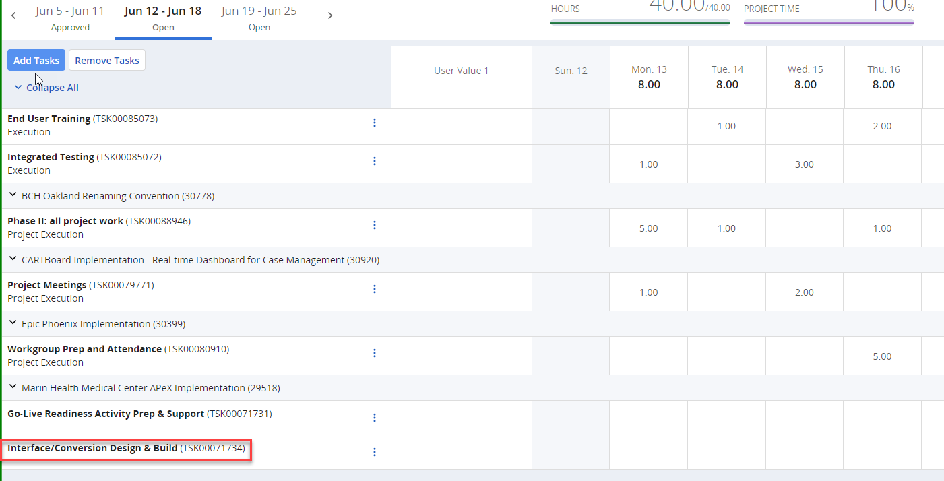Open the Interface/Conversion Design & Build kebab menu
The width and height of the screenshot is (944, 481).
[375, 452]
